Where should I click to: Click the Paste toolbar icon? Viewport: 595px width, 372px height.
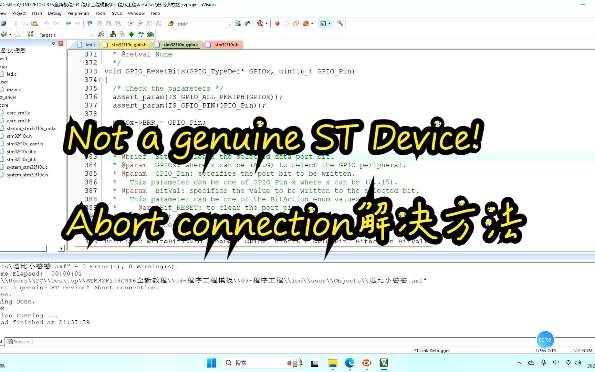point(34,23)
